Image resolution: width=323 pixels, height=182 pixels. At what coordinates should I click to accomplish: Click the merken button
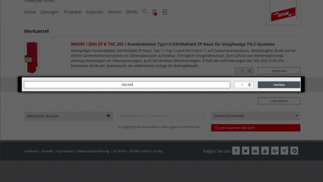tap(279, 85)
